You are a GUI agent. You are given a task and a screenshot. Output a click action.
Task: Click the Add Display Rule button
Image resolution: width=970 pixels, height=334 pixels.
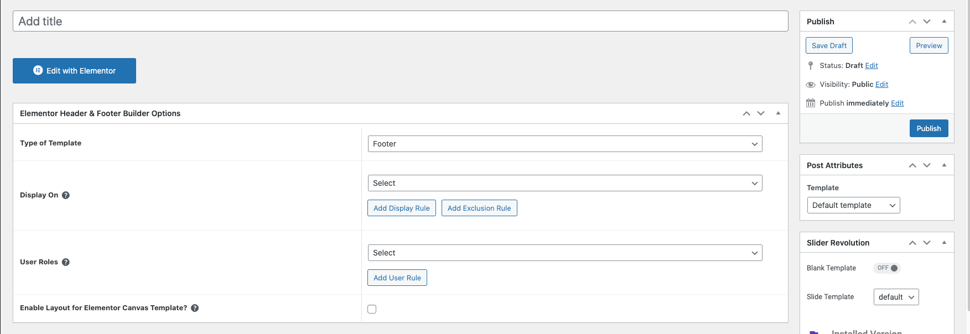402,208
